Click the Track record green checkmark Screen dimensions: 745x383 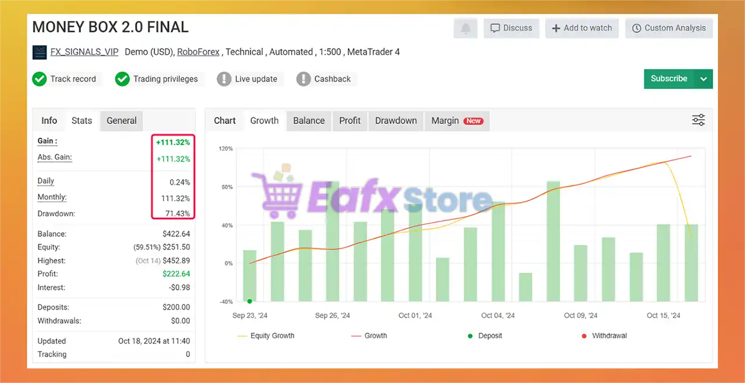[40, 79]
